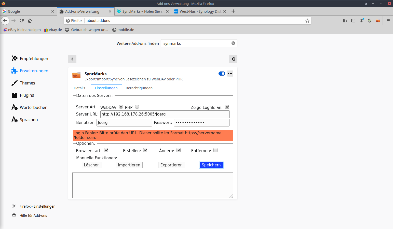Open the eBay Kleinanzeigen bookmark
The height and width of the screenshot is (229, 393).
point(22,30)
